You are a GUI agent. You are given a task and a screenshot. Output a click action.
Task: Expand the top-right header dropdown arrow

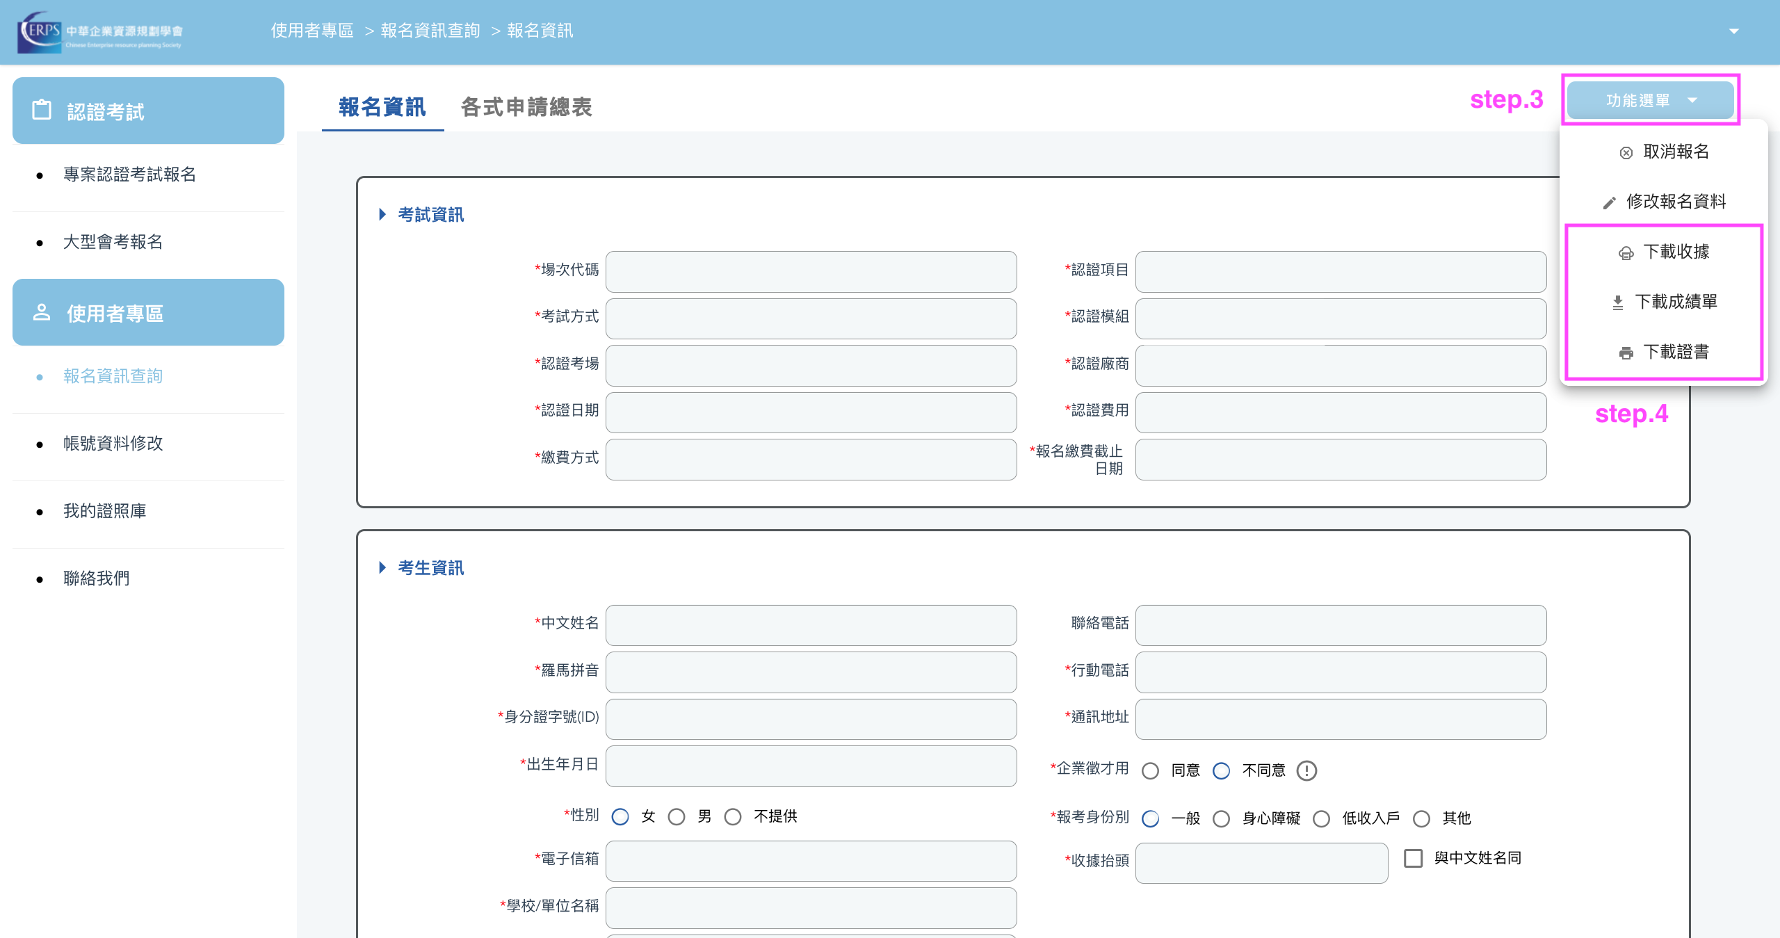point(1734,31)
